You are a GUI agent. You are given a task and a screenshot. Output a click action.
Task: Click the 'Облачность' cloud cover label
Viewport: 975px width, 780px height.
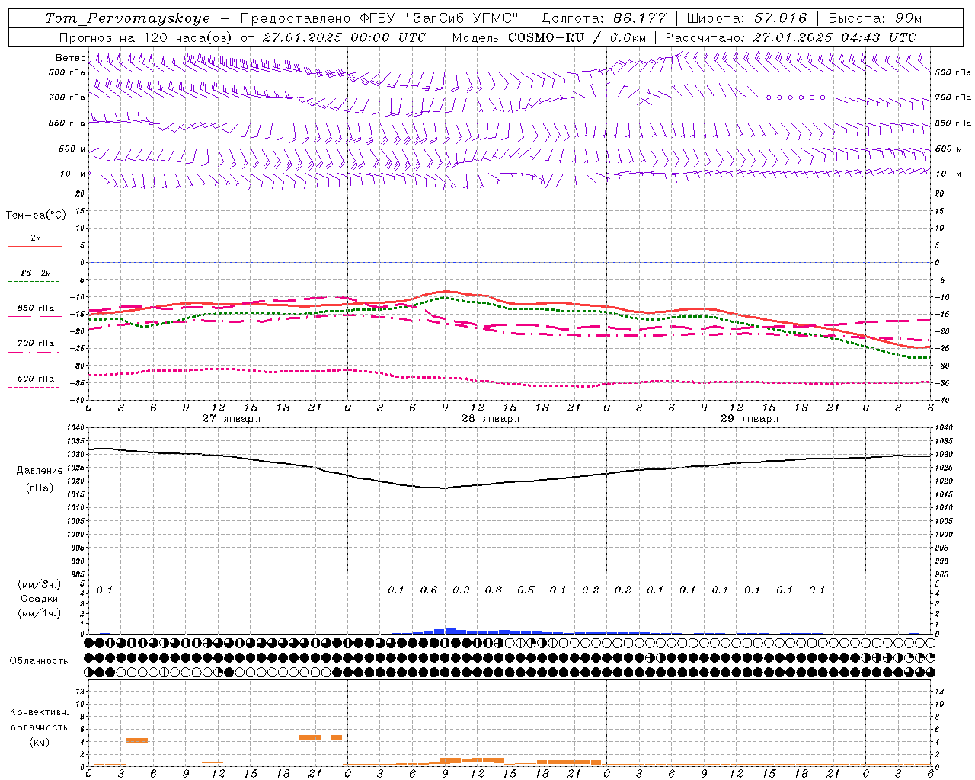point(39,661)
